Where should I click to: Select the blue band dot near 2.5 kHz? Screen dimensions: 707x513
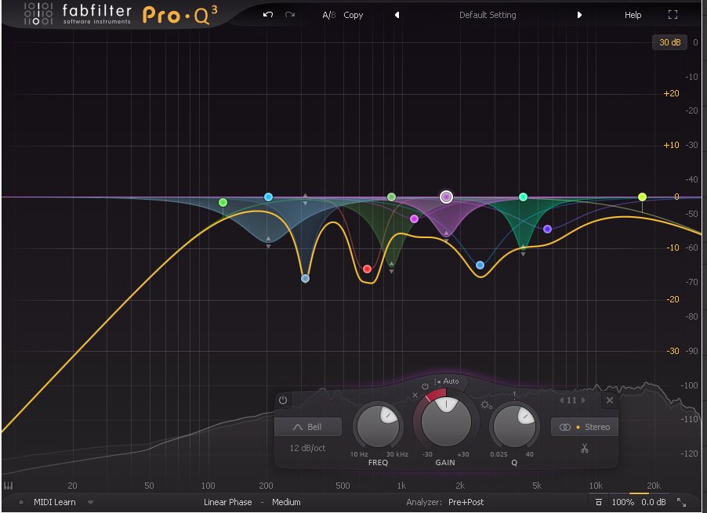pyautogui.click(x=480, y=265)
